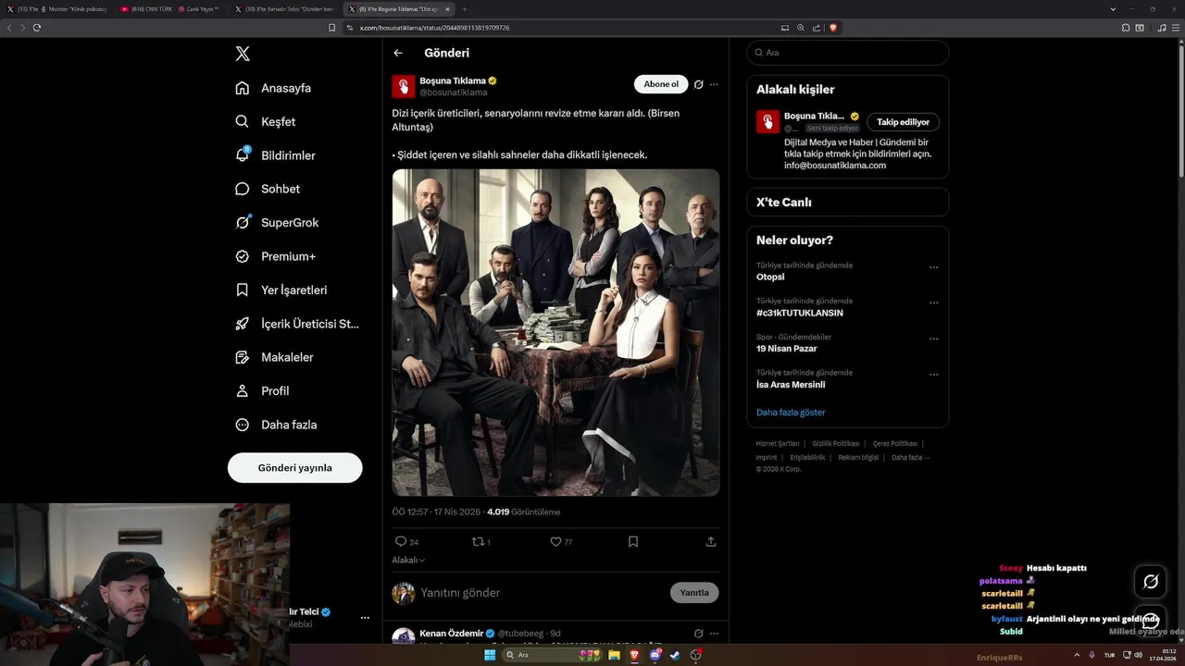Open Daha fazla göster trends link
Viewport: 1185px width, 666px height.
(791, 413)
